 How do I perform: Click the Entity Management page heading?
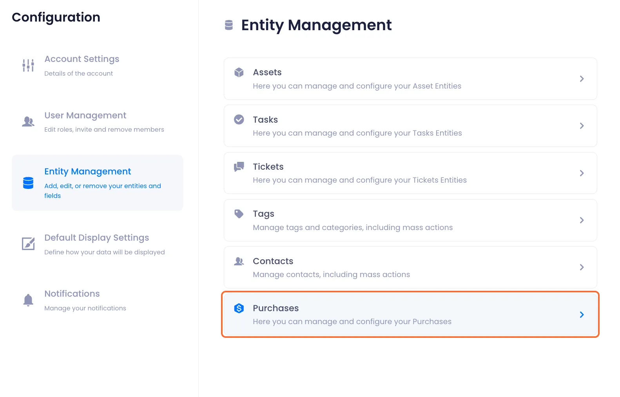coord(316,25)
